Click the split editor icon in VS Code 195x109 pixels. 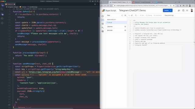95,4
